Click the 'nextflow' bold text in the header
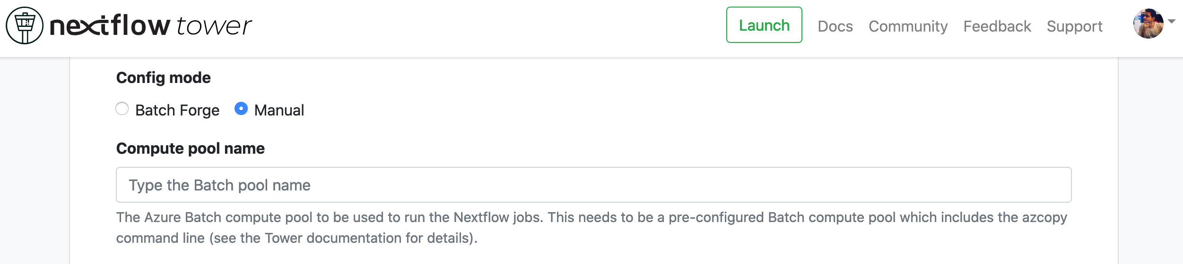Image resolution: width=1183 pixels, height=264 pixels. pos(110,25)
